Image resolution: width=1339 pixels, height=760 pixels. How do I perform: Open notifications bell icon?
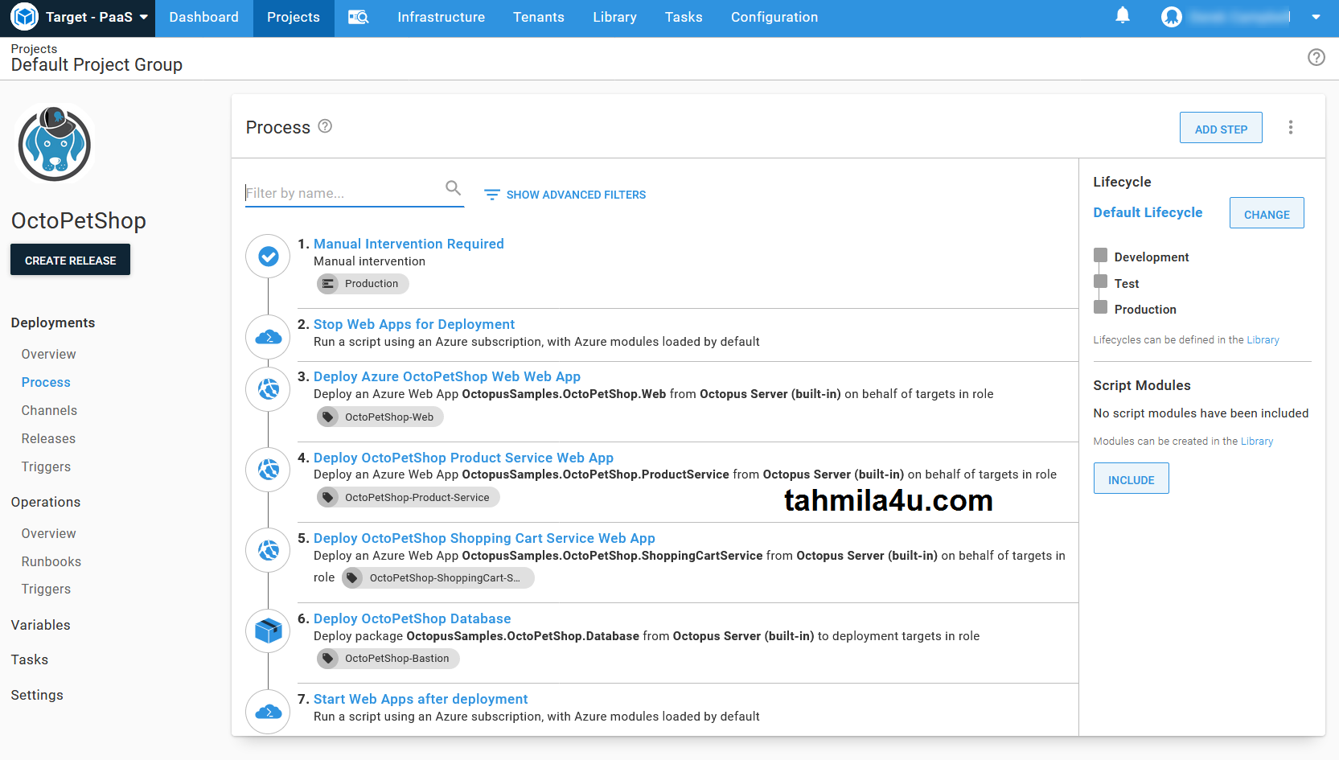(x=1123, y=16)
